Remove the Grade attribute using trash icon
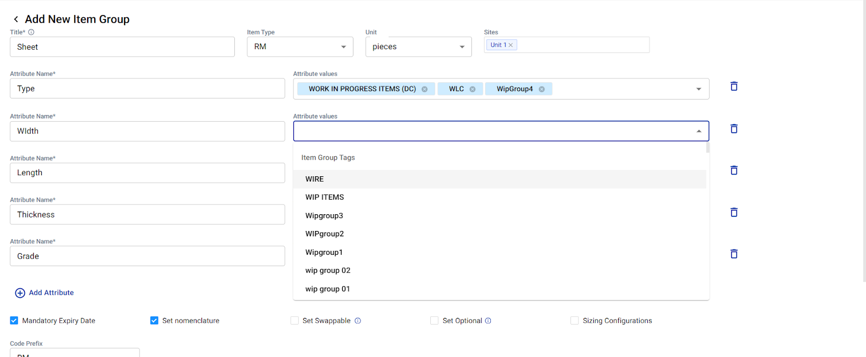 point(734,254)
